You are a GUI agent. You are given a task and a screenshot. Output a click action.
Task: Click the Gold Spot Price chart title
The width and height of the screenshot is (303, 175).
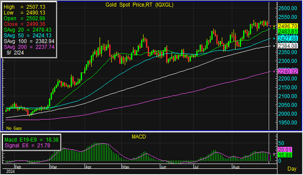(139, 5)
